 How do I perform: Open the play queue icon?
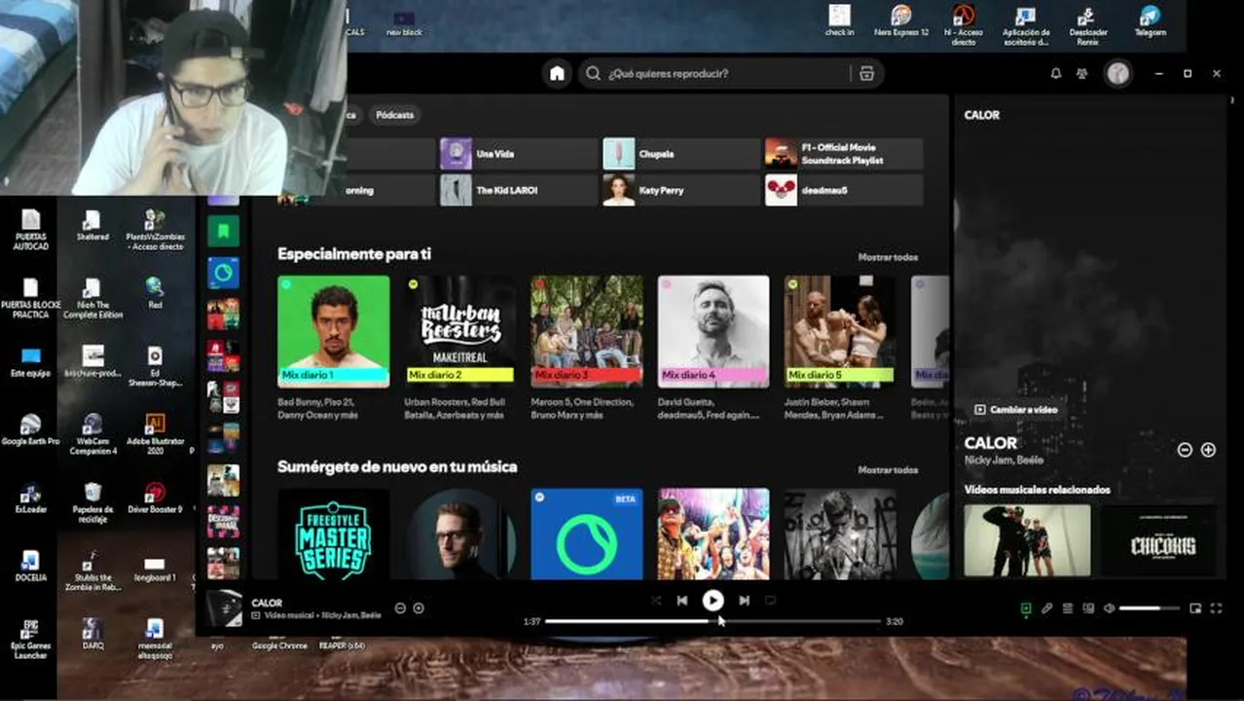click(x=1068, y=609)
